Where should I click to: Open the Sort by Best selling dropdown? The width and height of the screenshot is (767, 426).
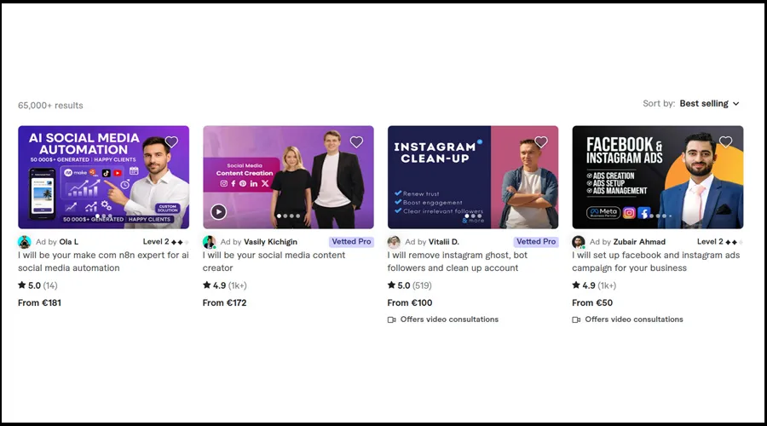point(708,104)
